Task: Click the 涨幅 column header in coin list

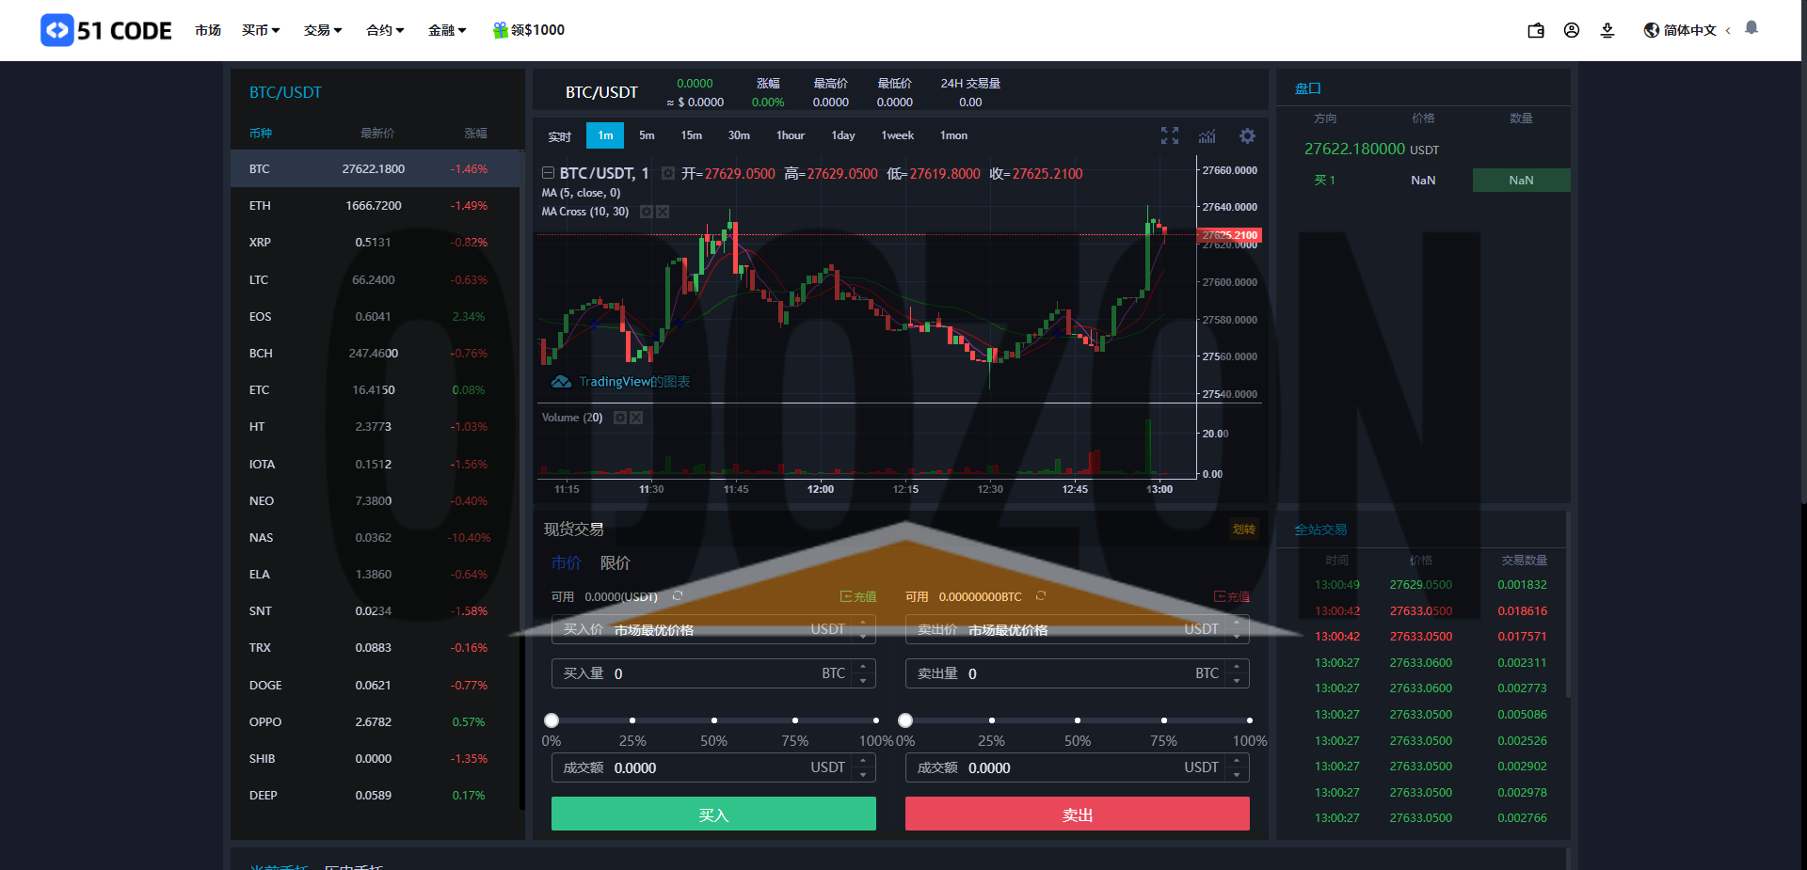Action: [x=475, y=134]
